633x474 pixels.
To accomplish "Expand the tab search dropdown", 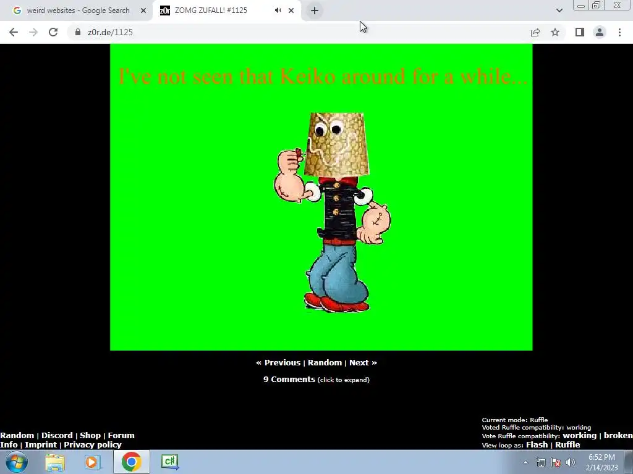I will (x=559, y=10).
